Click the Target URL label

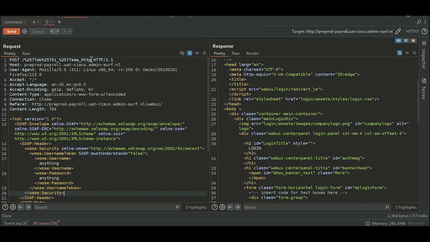(342, 31)
